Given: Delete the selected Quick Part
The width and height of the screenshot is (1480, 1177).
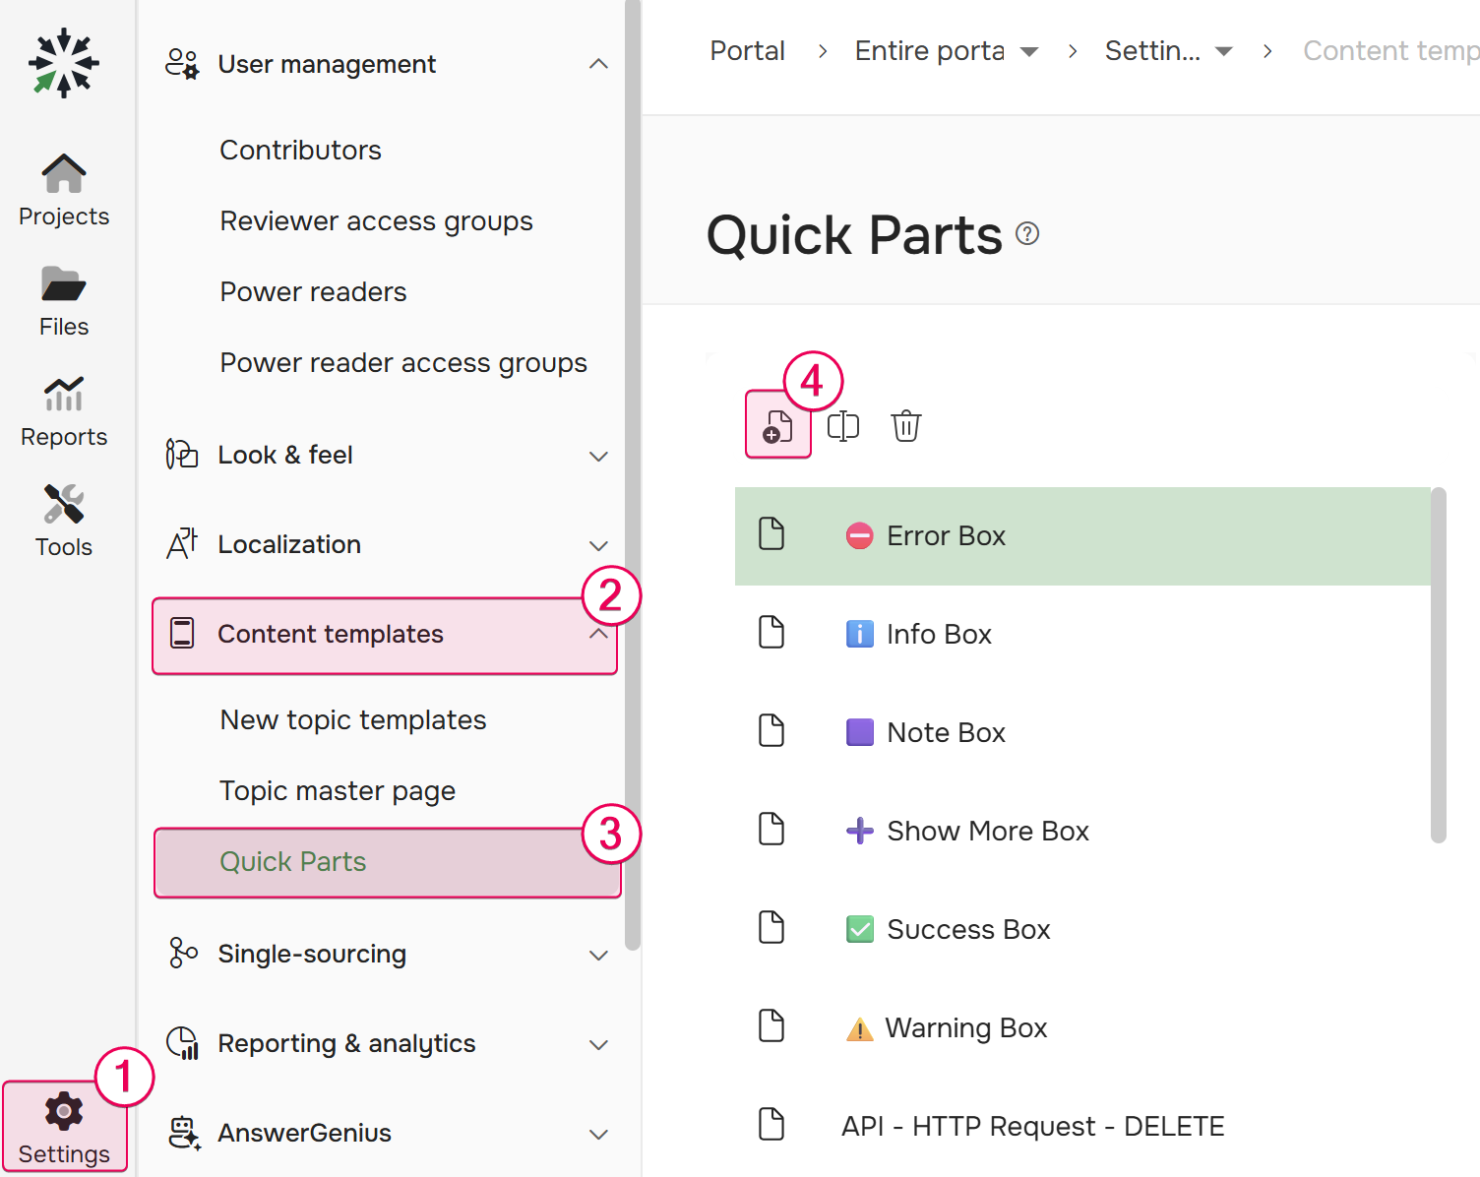Looking at the screenshot, I should pyautogui.click(x=905, y=425).
